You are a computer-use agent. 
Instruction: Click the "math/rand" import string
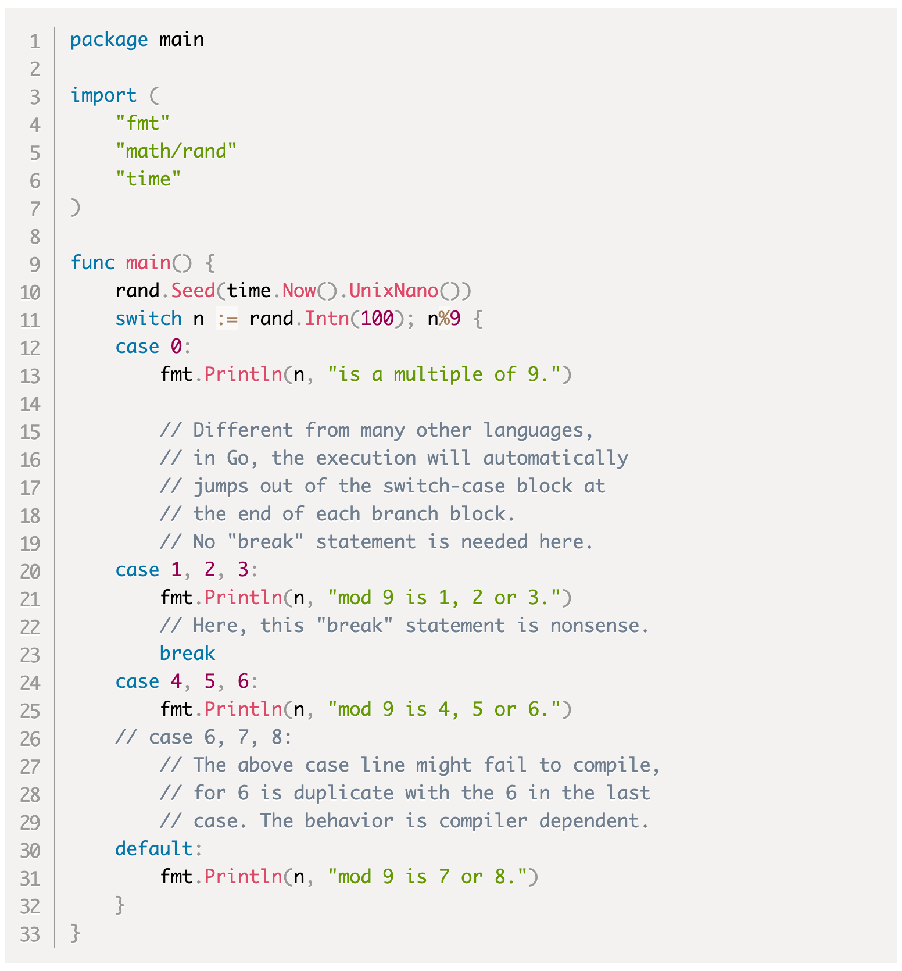[x=176, y=152]
